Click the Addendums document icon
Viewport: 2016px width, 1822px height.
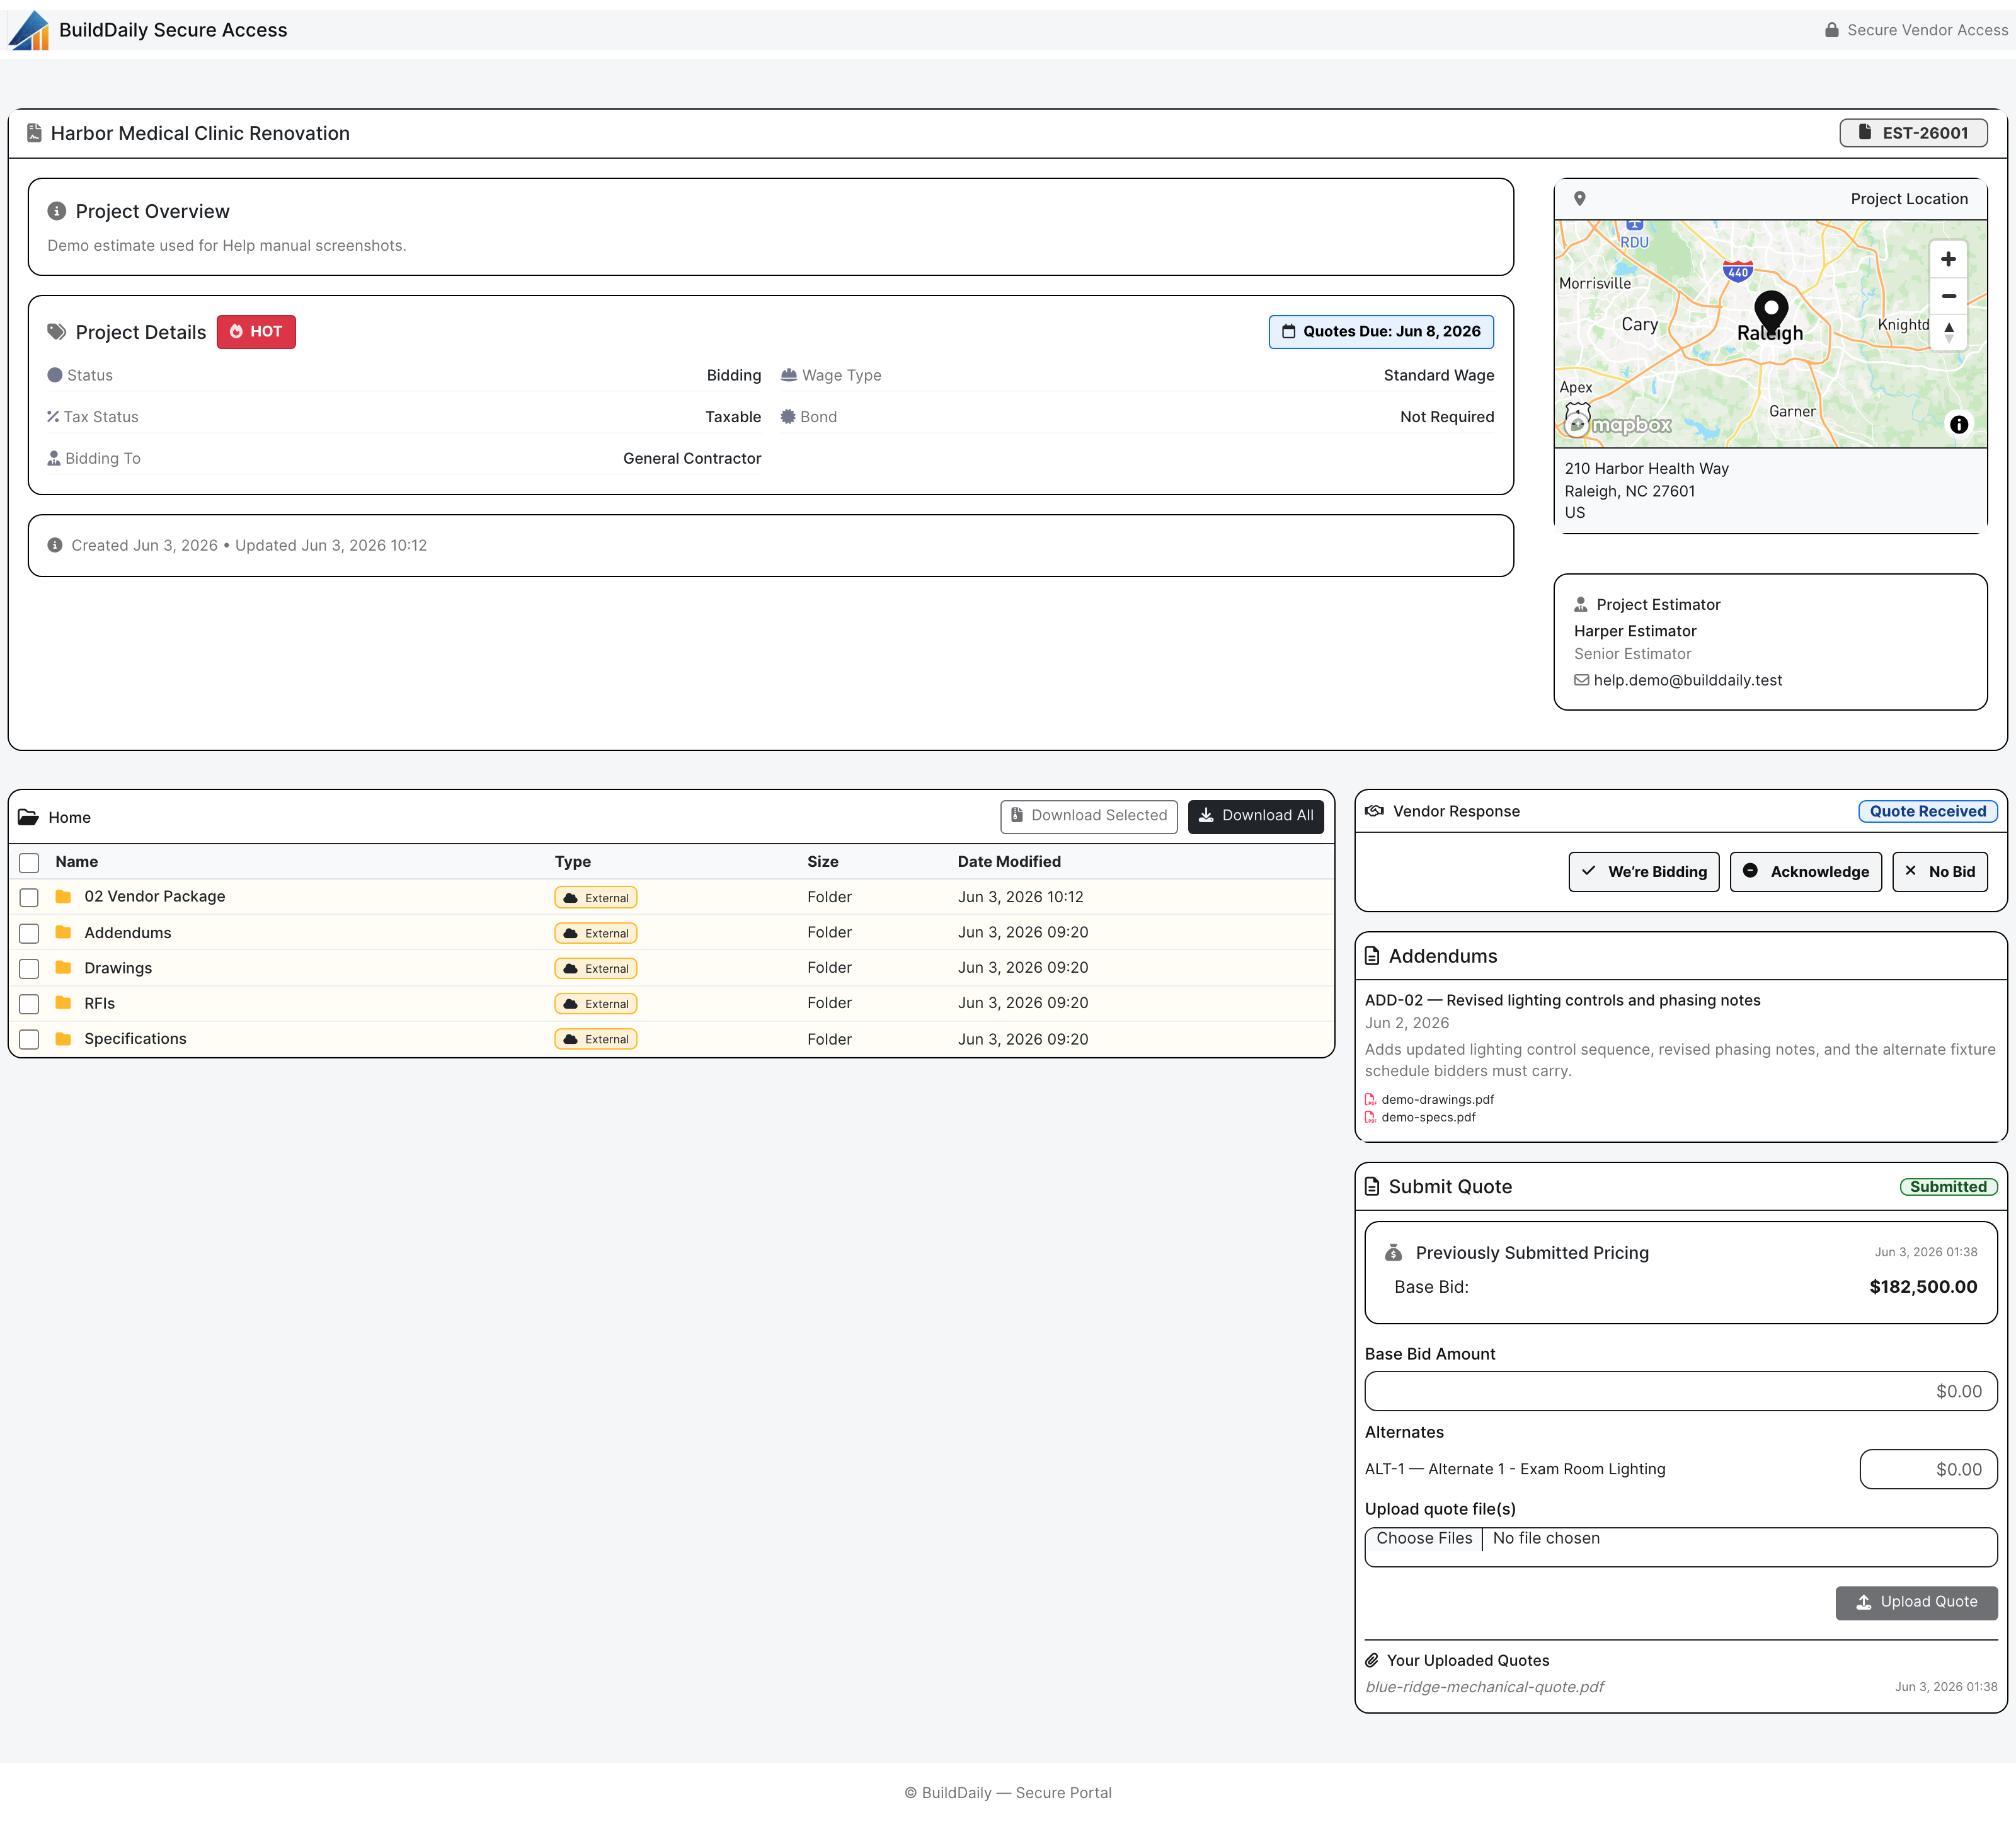(x=1372, y=956)
